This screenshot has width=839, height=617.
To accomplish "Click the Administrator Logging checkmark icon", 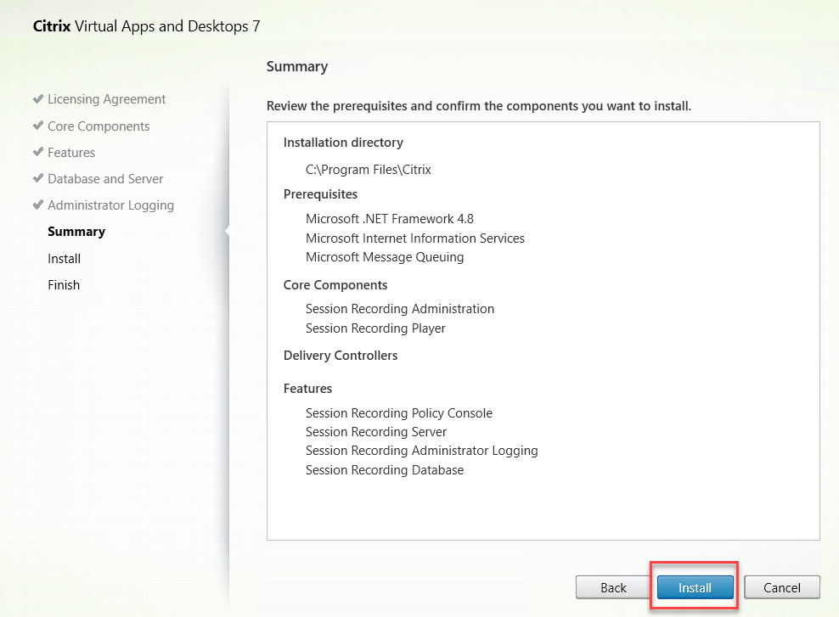I will click(38, 205).
